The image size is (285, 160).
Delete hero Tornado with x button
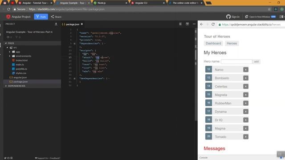tap(246, 136)
